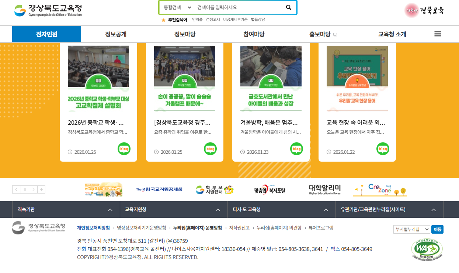Open the 통합검색 category dropdown
This screenshot has width=459, height=273.
tap(177, 7)
